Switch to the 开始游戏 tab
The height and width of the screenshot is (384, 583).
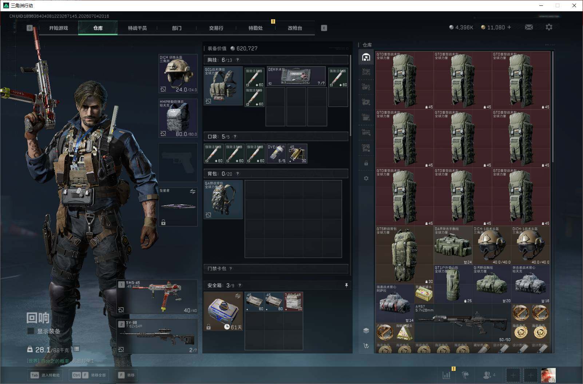click(x=59, y=28)
